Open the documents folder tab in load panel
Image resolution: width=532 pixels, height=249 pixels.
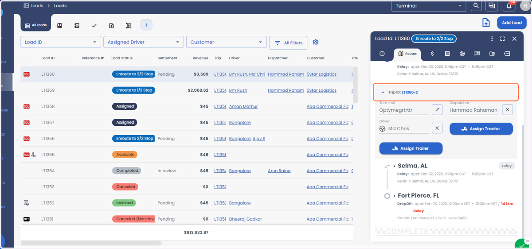[492, 54]
